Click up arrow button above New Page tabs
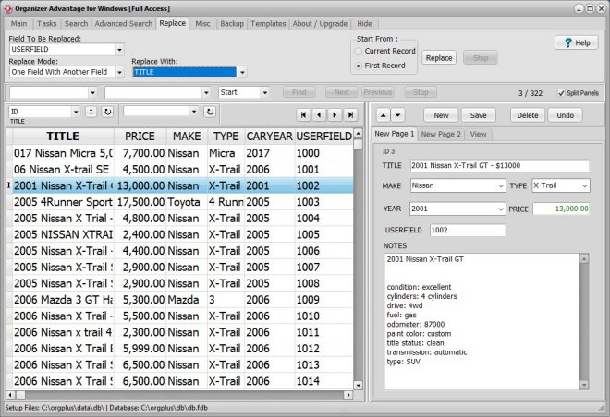 (384, 115)
